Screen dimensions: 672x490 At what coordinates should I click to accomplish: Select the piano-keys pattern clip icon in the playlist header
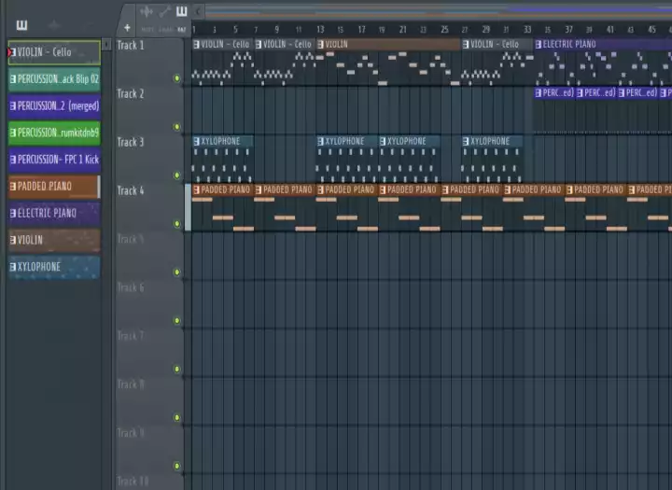[182, 11]
